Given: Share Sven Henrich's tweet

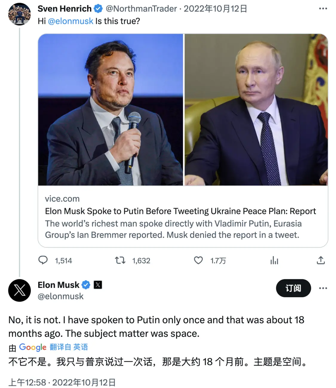Looking at the screenshot, I should pyautogui.click(x=320, y=260).
